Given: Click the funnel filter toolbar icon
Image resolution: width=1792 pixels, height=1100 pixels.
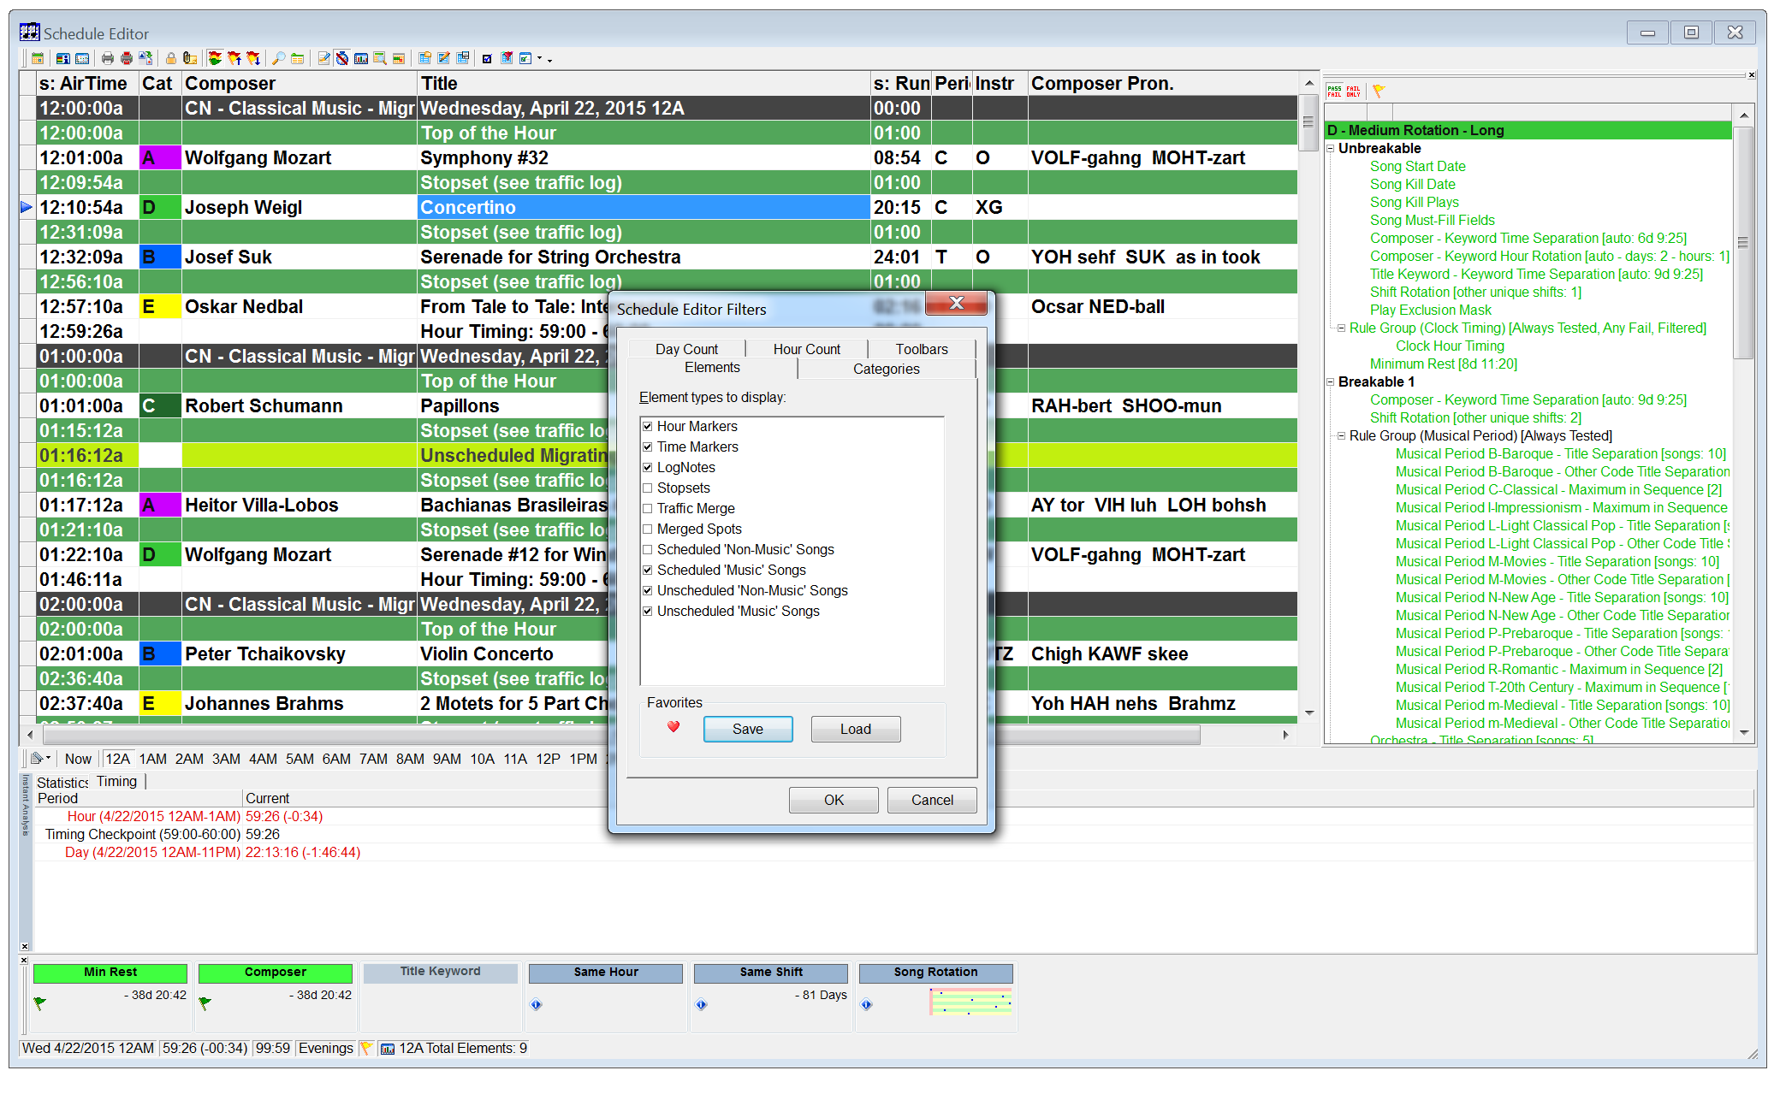Looking at the screenshot, I should tap(507, 58).
